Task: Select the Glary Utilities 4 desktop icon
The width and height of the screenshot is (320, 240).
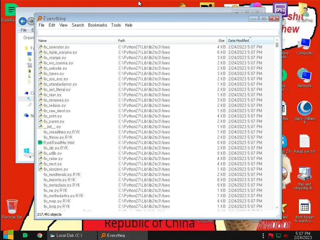Action: click(x=304, y=112)
